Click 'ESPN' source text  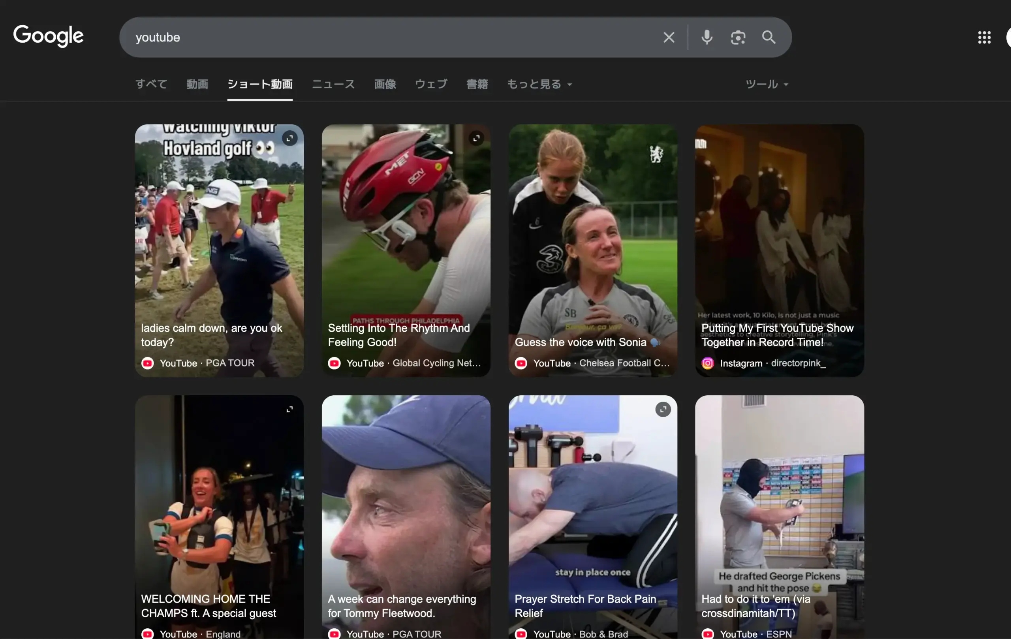(779, 634)
